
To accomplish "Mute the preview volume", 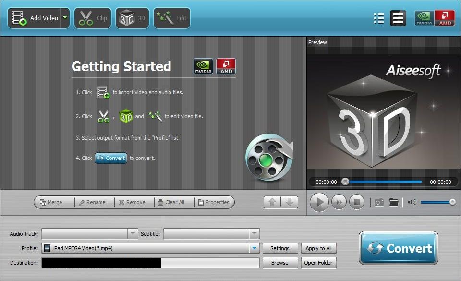I will tap(411, 202).
